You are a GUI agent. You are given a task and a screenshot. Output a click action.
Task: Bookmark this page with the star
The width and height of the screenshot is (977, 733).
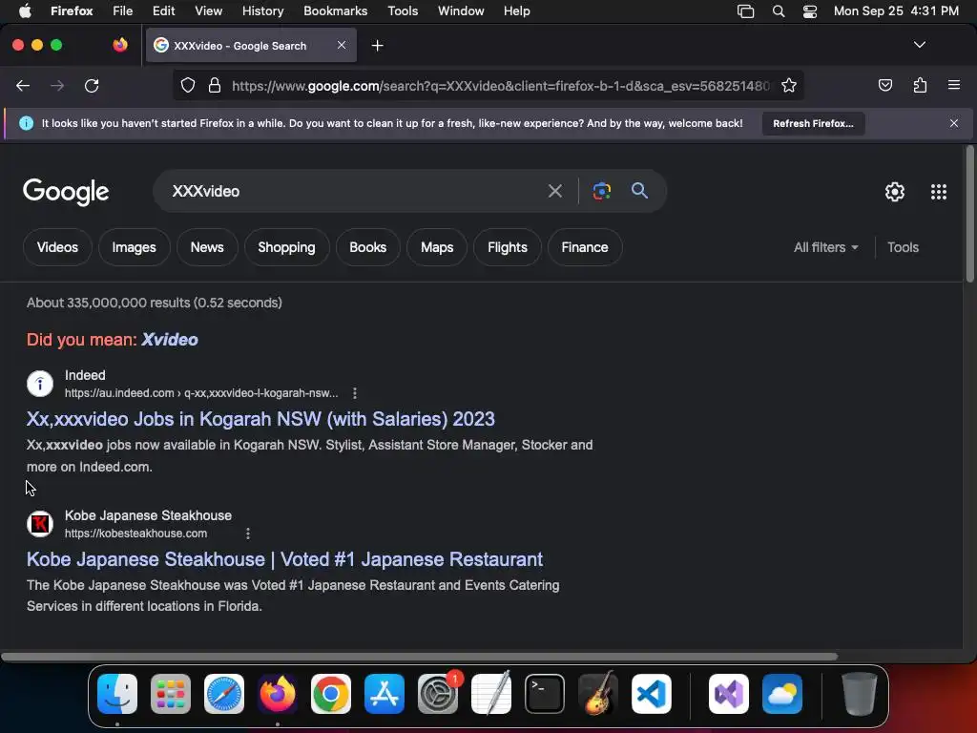pyautogui.click(x=789, y=85)
